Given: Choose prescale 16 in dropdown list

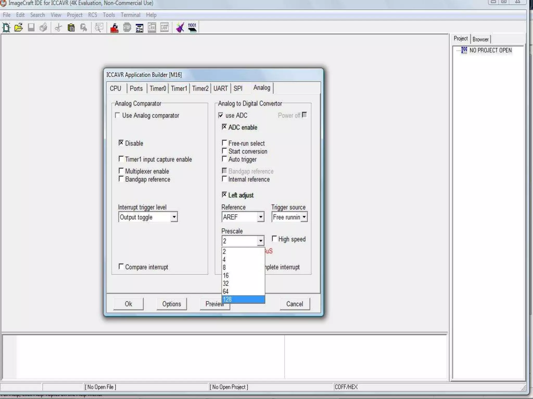Looking at the screenshot, I should [243, 275].
